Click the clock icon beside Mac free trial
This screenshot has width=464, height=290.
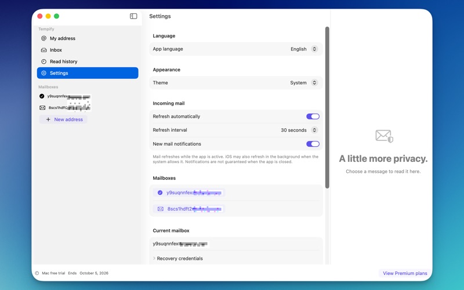(x=37, y=273)
